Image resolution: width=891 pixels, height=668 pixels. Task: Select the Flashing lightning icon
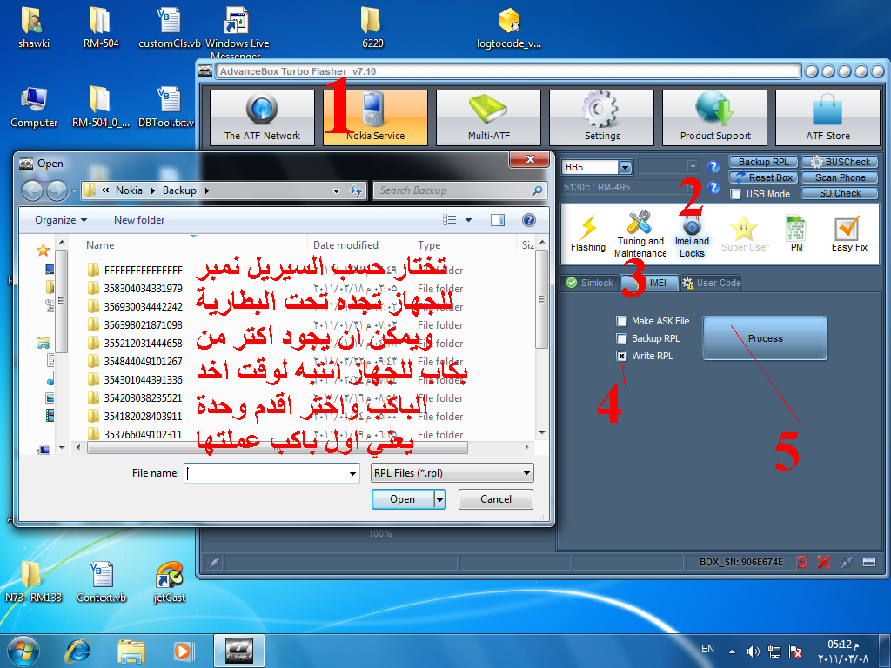pyautogui.click(x=587, y=233)
